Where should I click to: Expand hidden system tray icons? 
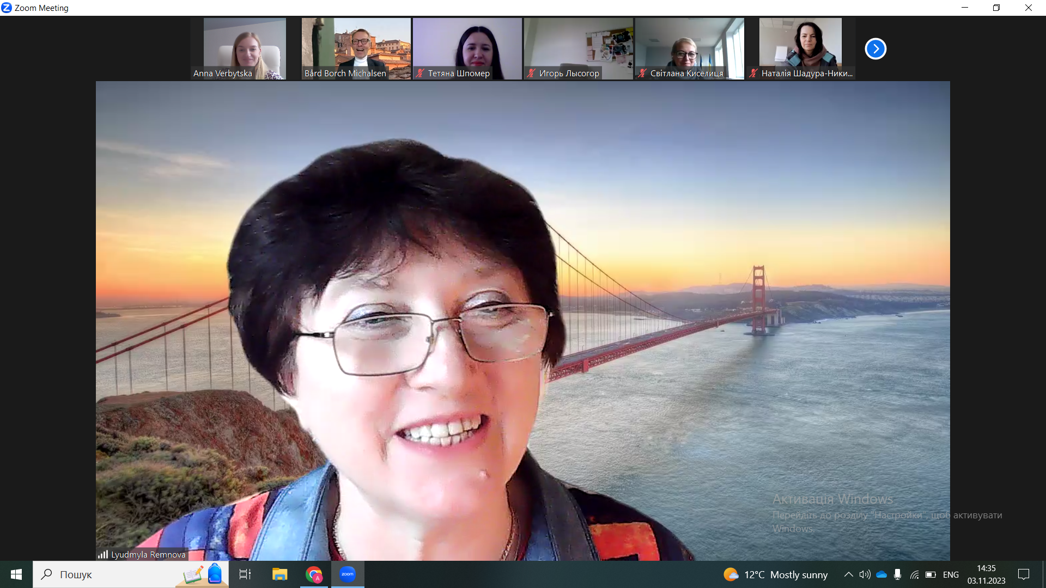coord(848,574)
